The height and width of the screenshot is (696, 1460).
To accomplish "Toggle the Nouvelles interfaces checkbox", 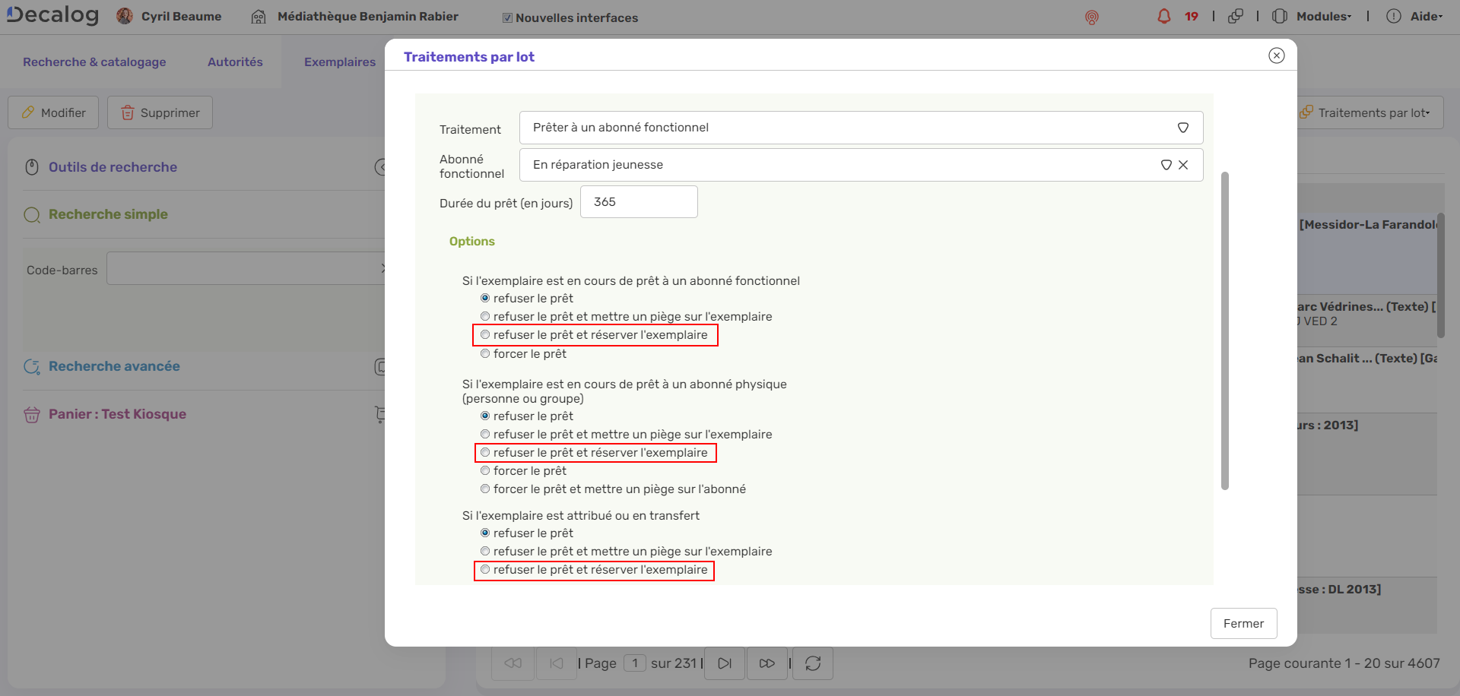I will tap(506, 17).
